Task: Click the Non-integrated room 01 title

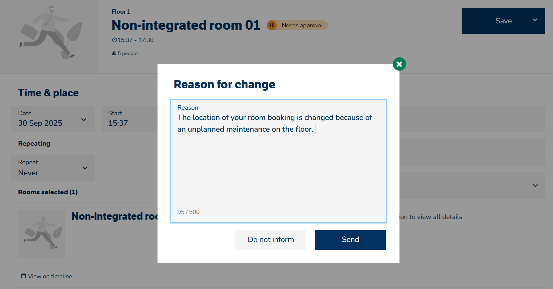Action: (186, 25)
